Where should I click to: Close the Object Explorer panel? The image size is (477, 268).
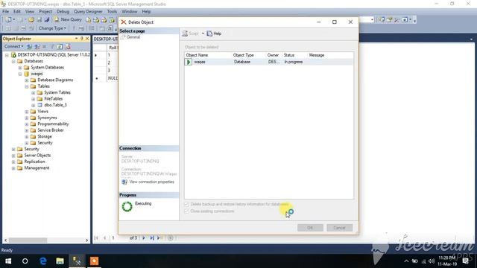[x=87, y=39]
